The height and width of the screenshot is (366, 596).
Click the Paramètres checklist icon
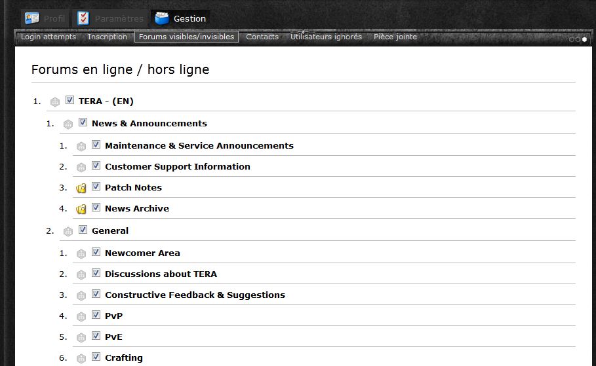tap(83, 18)
